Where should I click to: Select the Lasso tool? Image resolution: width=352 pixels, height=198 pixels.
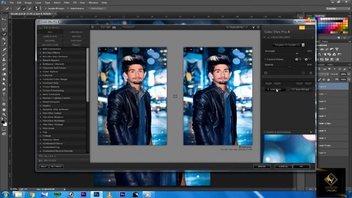tap(4, 29)
